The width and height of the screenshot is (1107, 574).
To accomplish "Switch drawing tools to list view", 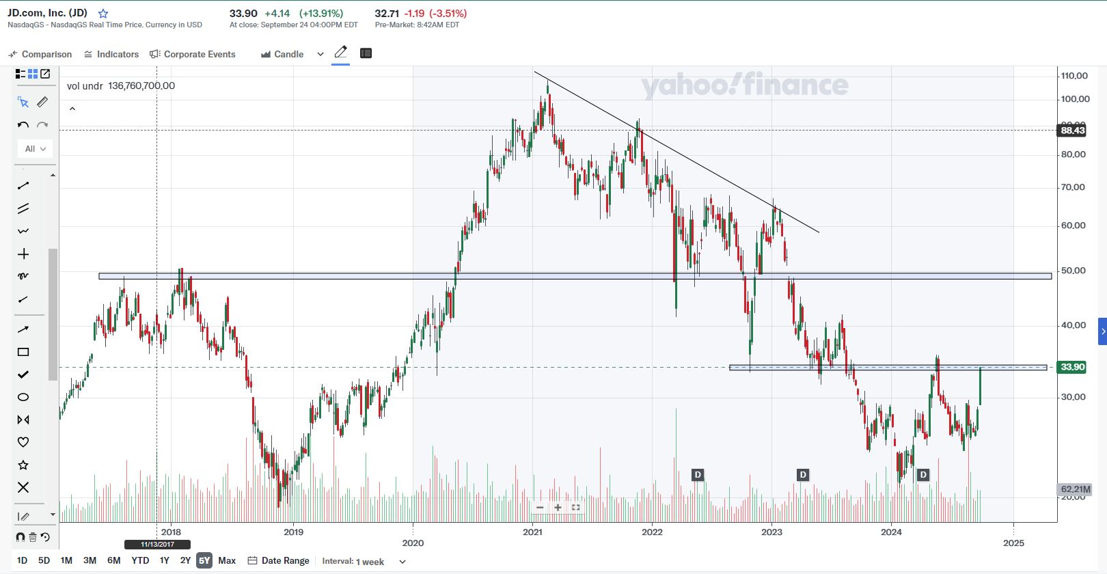I will click(20, 74).
